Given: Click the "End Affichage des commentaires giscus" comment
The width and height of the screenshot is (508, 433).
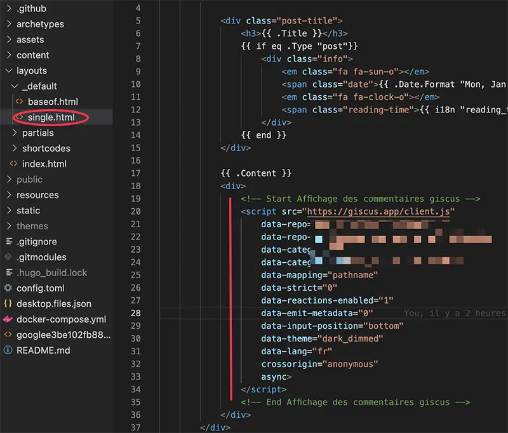Looking at the screenshot, I should click(x=356, y=403).
